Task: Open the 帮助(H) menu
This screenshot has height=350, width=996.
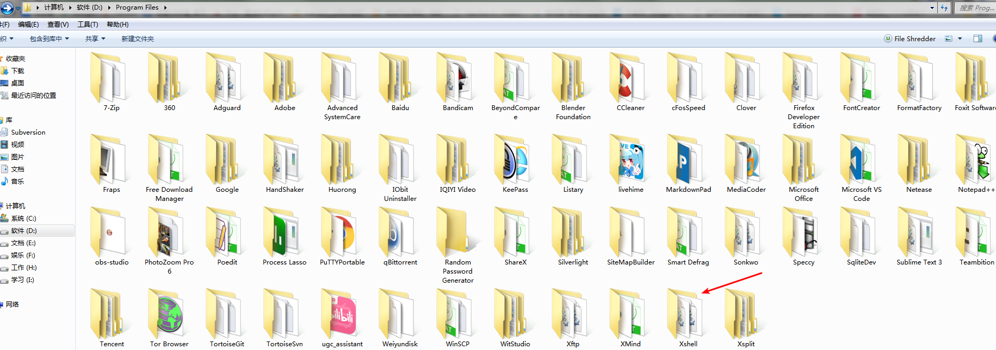Action: [x=117, y=25]
